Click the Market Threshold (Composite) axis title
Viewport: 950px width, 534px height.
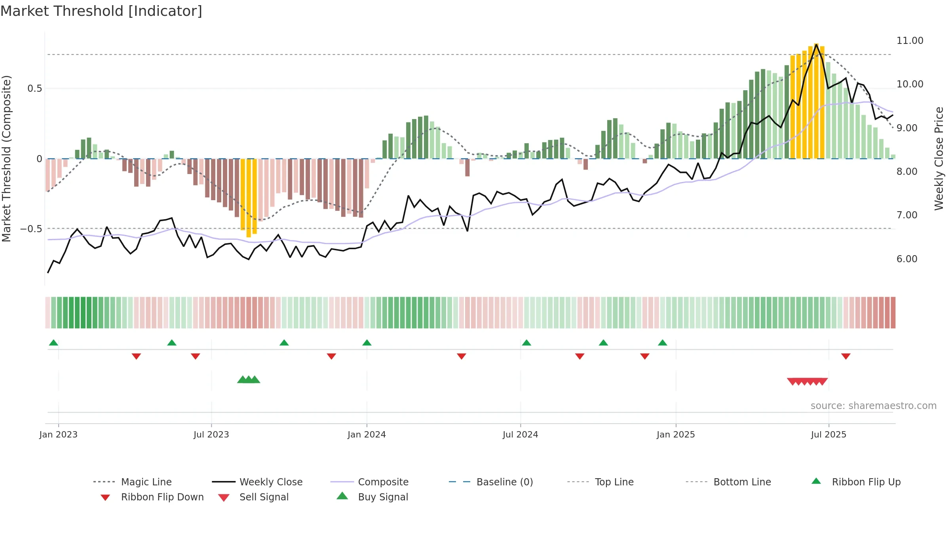(x=6, y=158)
